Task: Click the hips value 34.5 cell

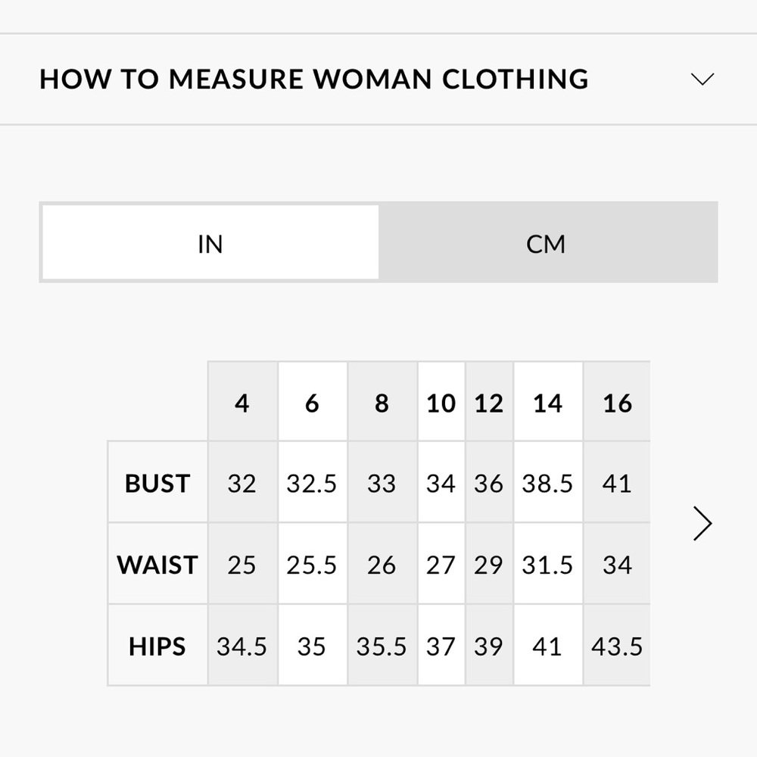Action: click(x=242, y=646)
